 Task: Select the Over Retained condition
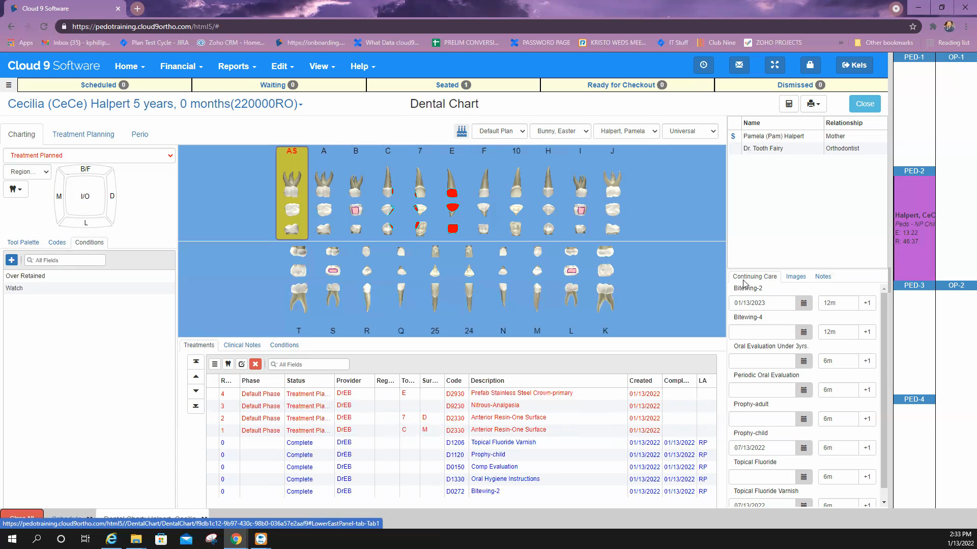pyautogui.click(x=25, y=276)
